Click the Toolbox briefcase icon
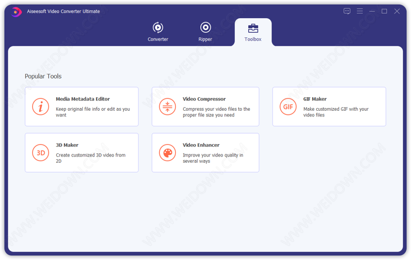This screenshot has width=411, height=260. [253, 28]
